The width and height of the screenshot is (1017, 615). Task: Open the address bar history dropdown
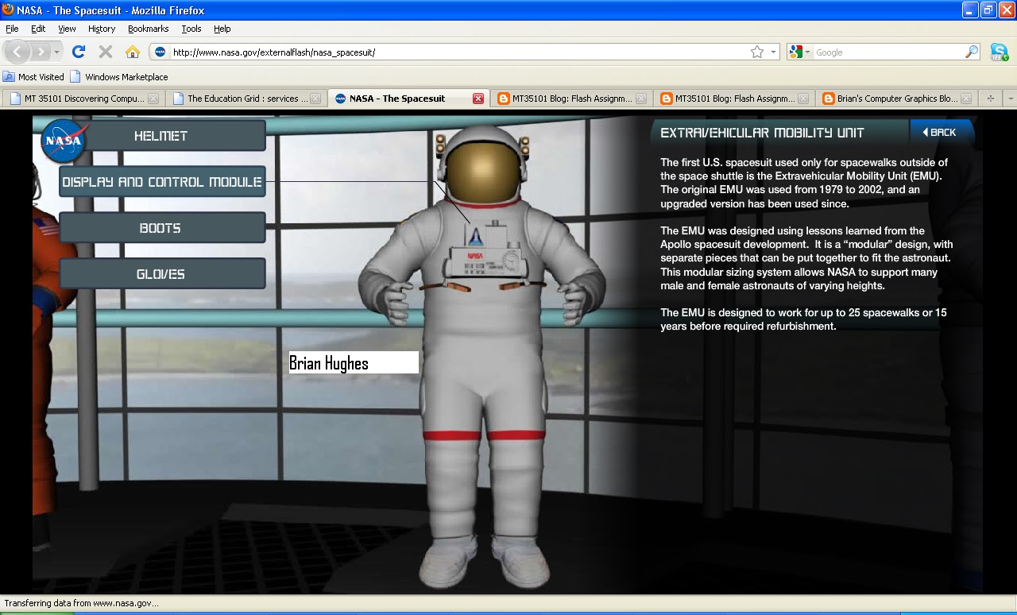coord(774,52)
